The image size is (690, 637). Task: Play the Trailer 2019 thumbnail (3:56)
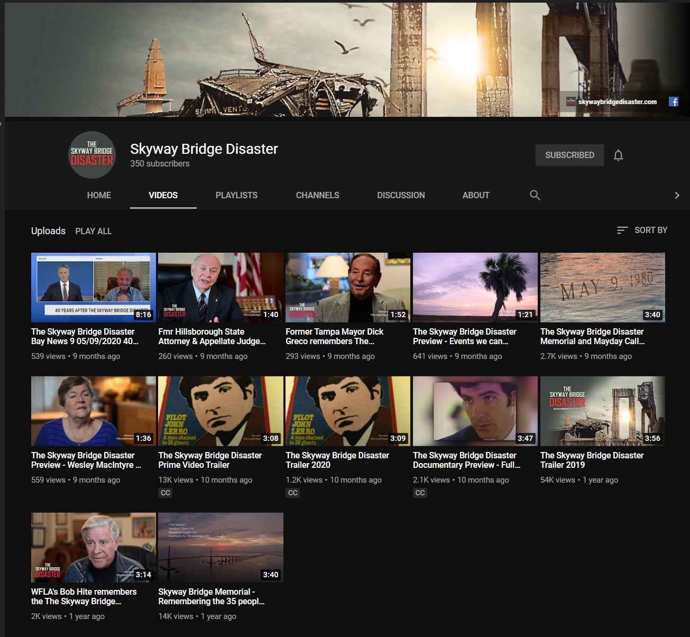(x=603, y=411)
